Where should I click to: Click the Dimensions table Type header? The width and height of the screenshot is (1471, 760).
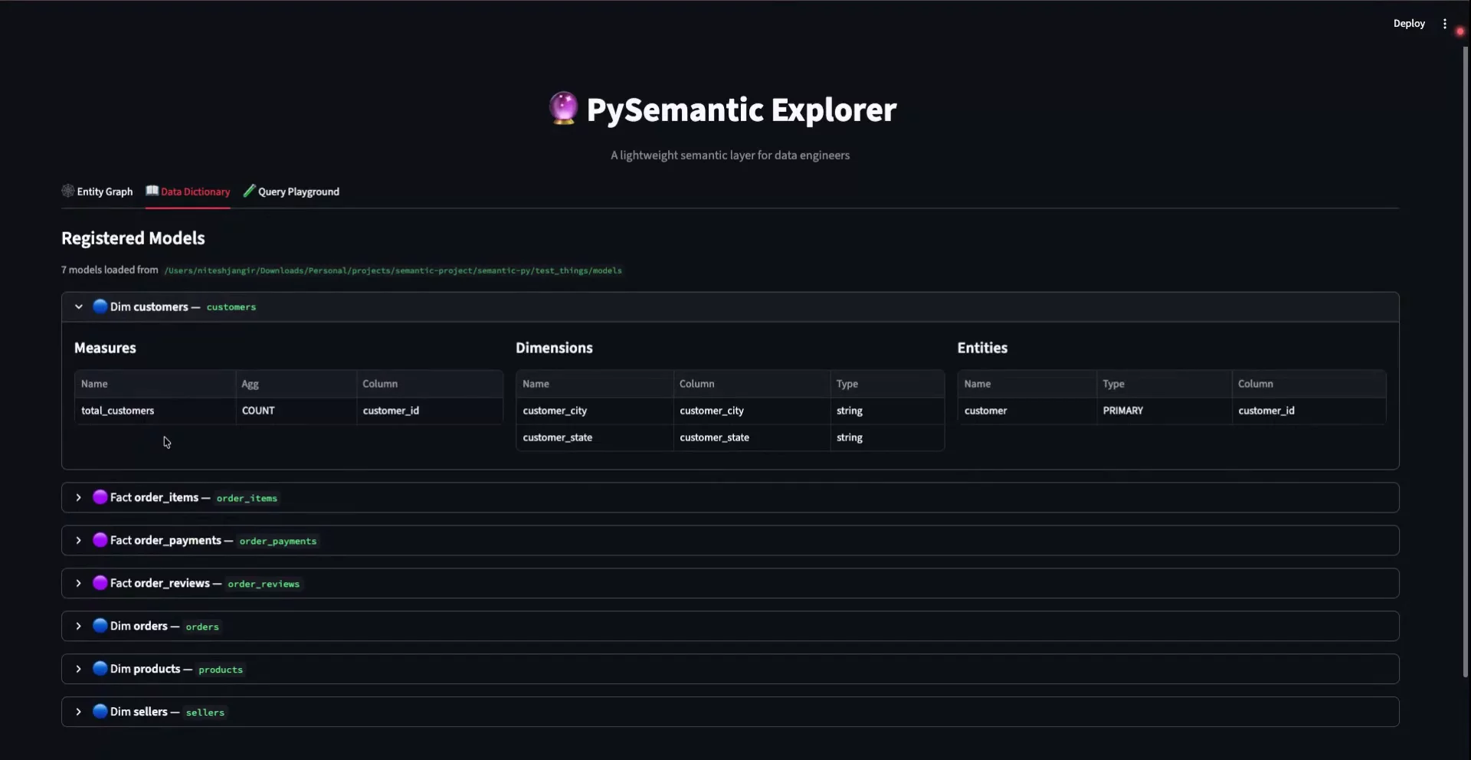(x=887, y=384)
